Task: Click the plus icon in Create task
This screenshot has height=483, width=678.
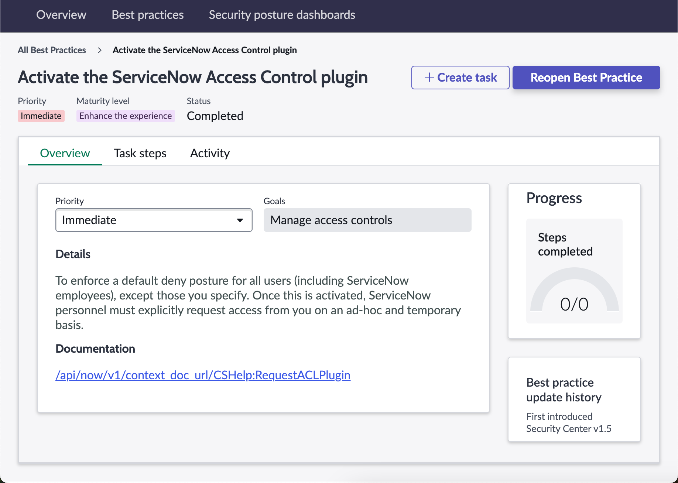Action: point(429,78)
